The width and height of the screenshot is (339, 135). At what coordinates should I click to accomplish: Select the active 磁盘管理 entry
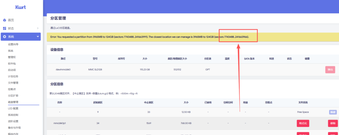coord(13,102)
